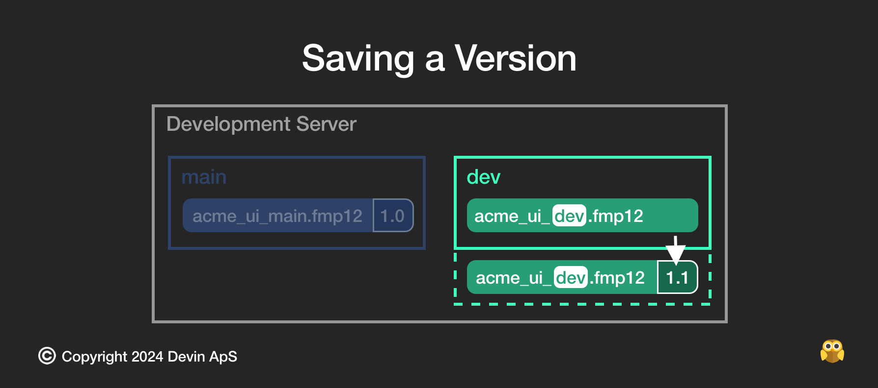
Task: Select the 1.0 version badge
Action: pos(392,216)
